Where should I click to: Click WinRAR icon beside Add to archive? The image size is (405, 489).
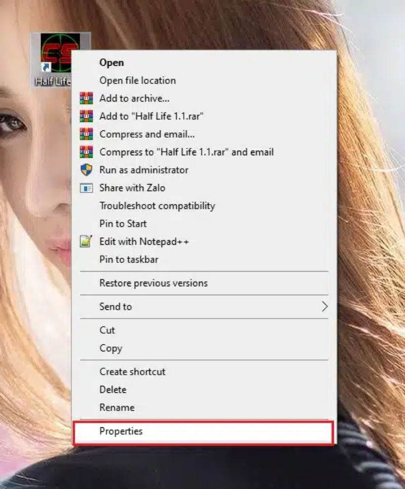[87, 98]
